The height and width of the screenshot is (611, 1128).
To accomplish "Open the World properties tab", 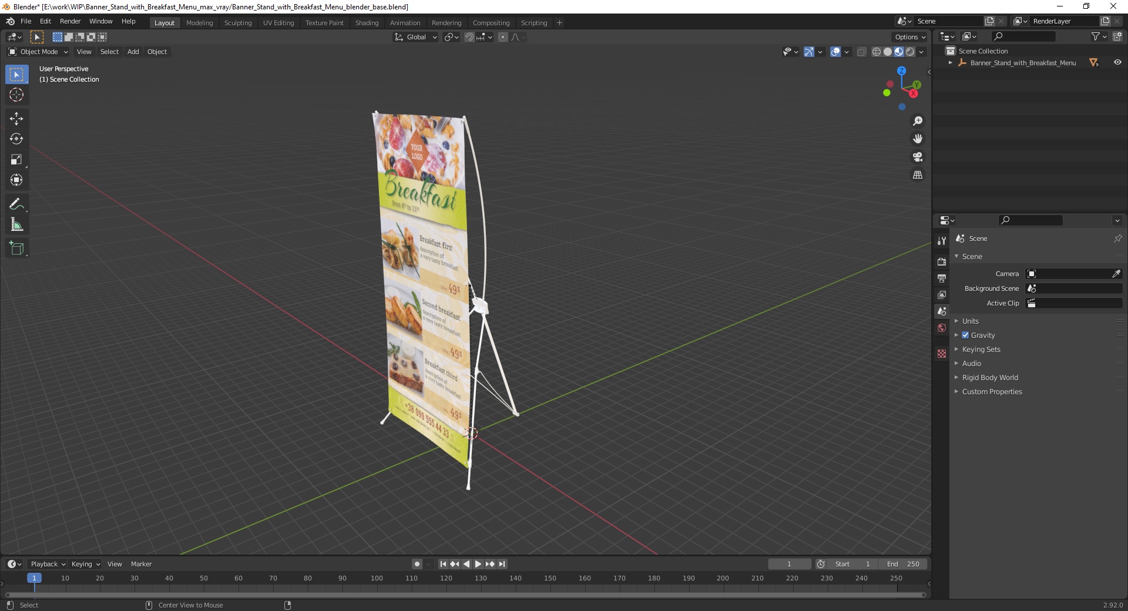I will 942,328.
